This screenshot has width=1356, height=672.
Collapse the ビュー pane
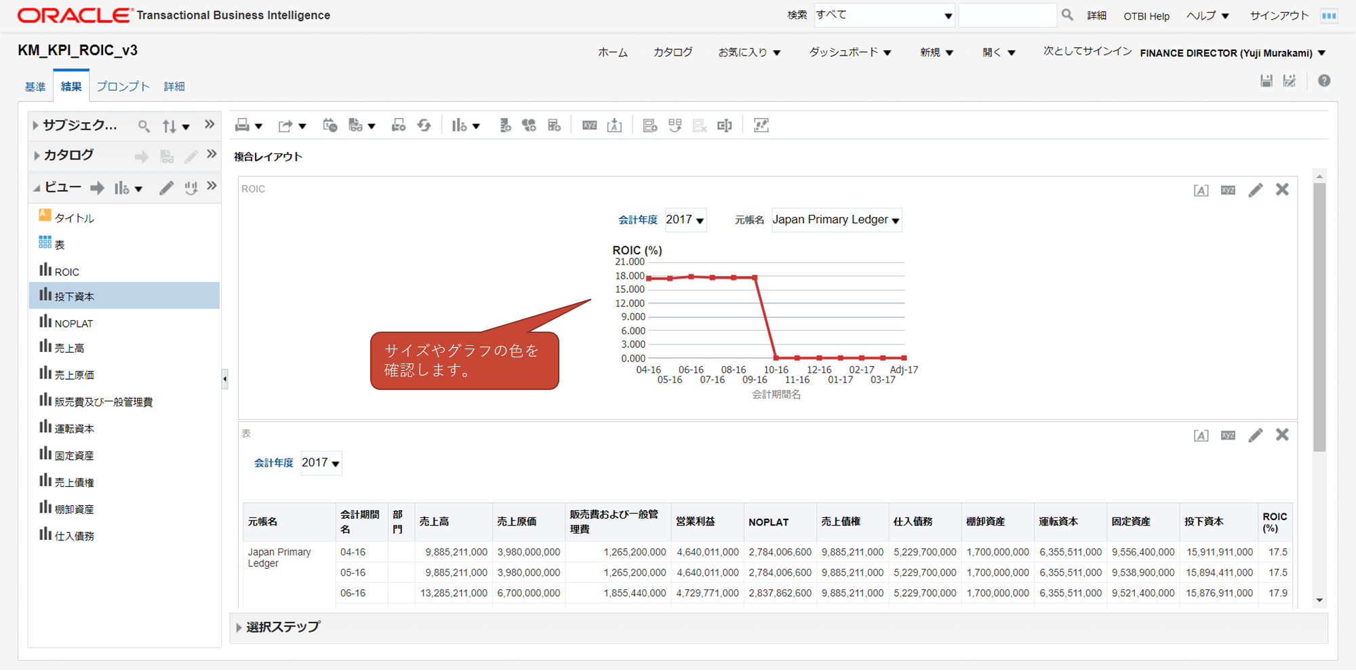pyautogui.click(x=37, y=189)
